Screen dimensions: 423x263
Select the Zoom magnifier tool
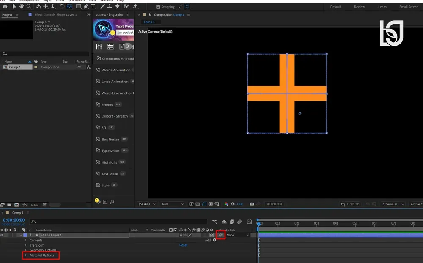pyautogui.click(x=29, y=6)
